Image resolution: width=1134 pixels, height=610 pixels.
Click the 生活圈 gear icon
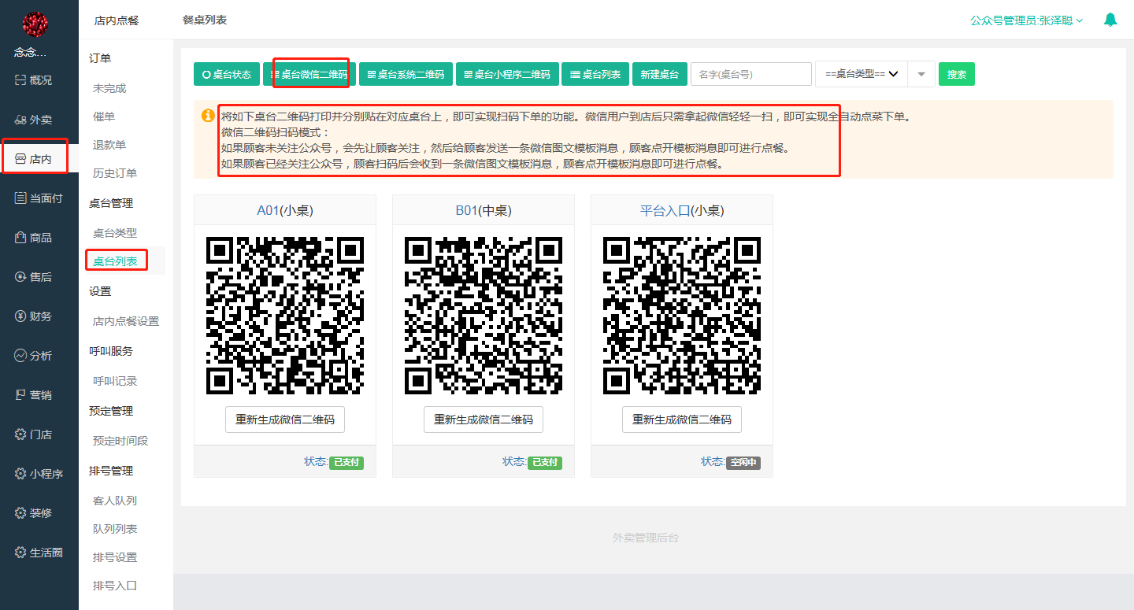pyautogui.click(x=21, y=553)
